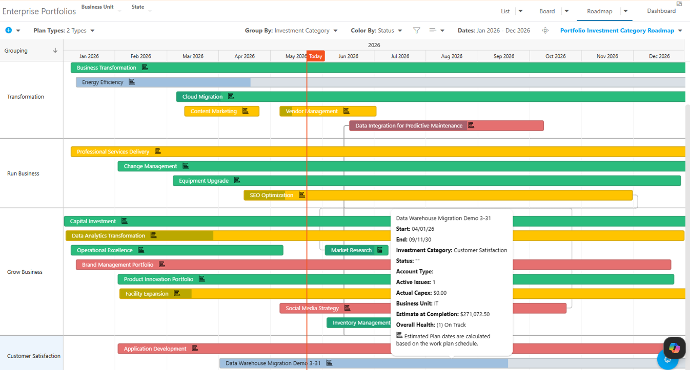Switch to the Dashboard tab
The width and height of the screenshot is (690, 370).
(x=661, y=11)
